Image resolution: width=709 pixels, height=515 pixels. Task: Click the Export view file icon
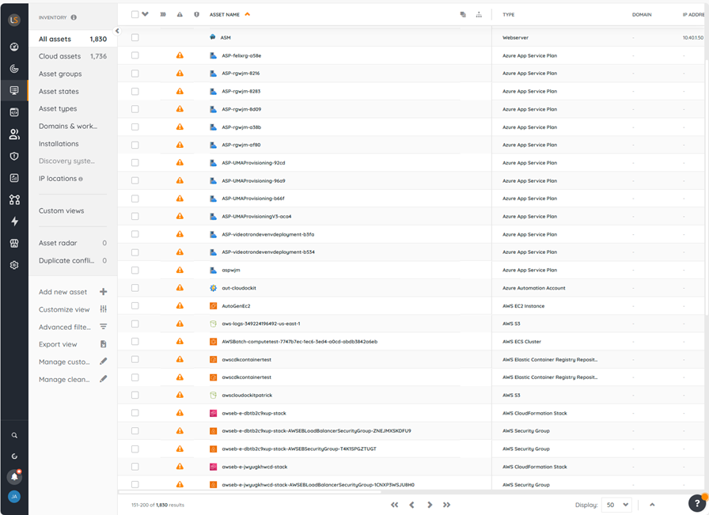coord(103,344)
